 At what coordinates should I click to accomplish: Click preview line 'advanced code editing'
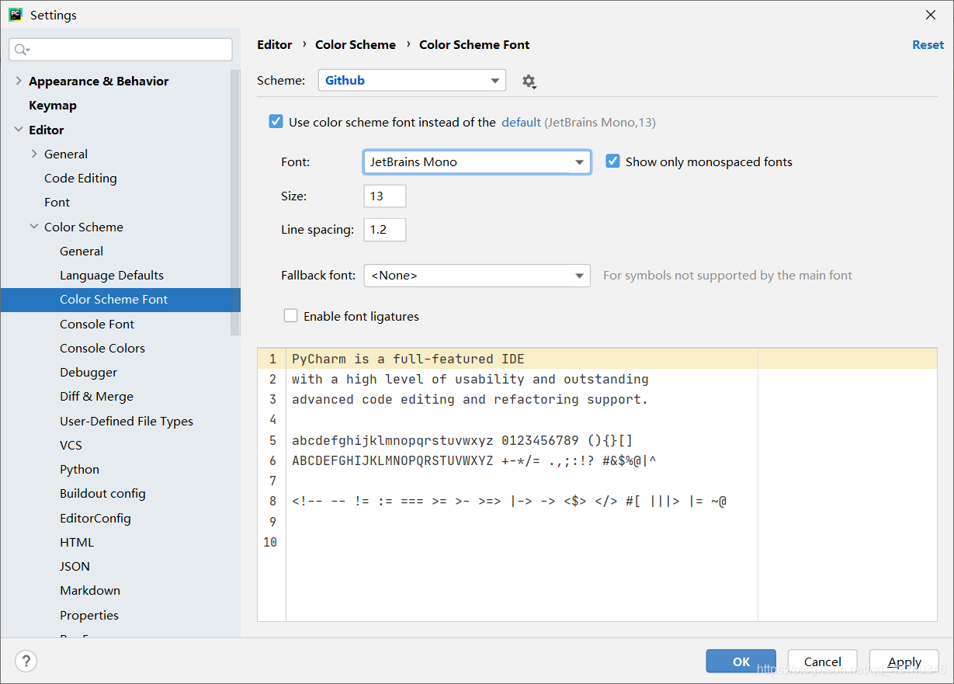coord(470,399)
